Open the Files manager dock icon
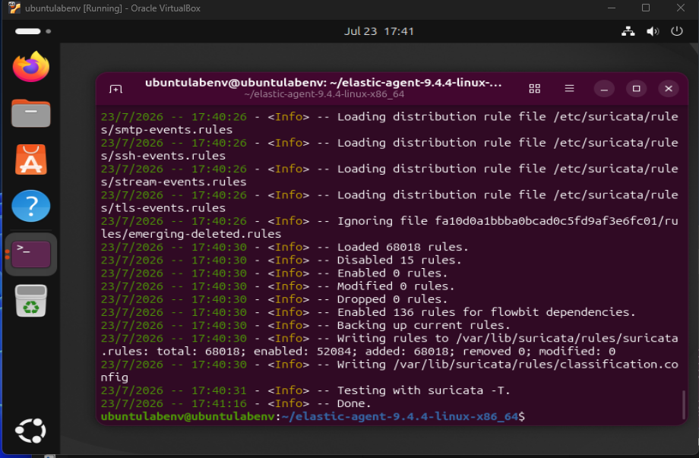Screen dimensions: 699x458 pos(30,113)
